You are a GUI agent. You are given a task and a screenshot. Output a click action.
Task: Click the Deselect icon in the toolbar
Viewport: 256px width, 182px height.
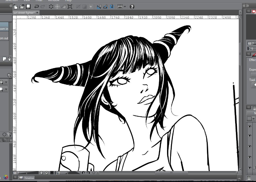pyautogui.click(x=78, y=7)
